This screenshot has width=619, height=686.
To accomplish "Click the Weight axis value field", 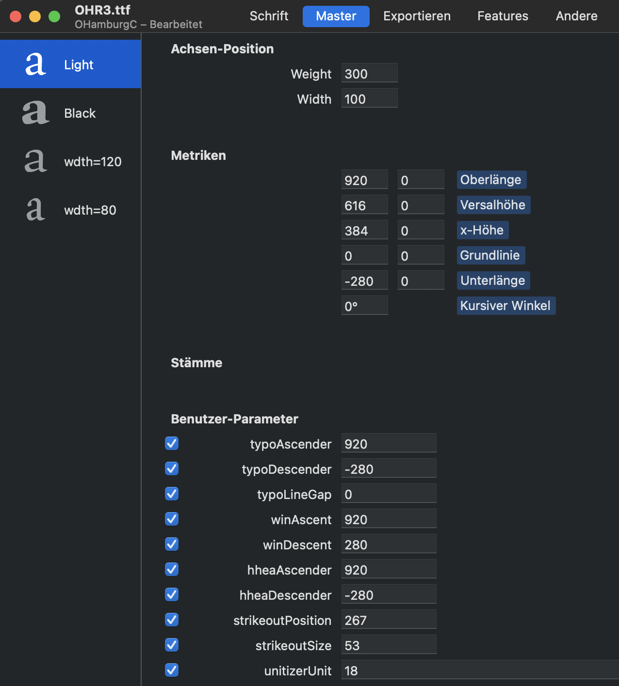I will coord(370,73).
